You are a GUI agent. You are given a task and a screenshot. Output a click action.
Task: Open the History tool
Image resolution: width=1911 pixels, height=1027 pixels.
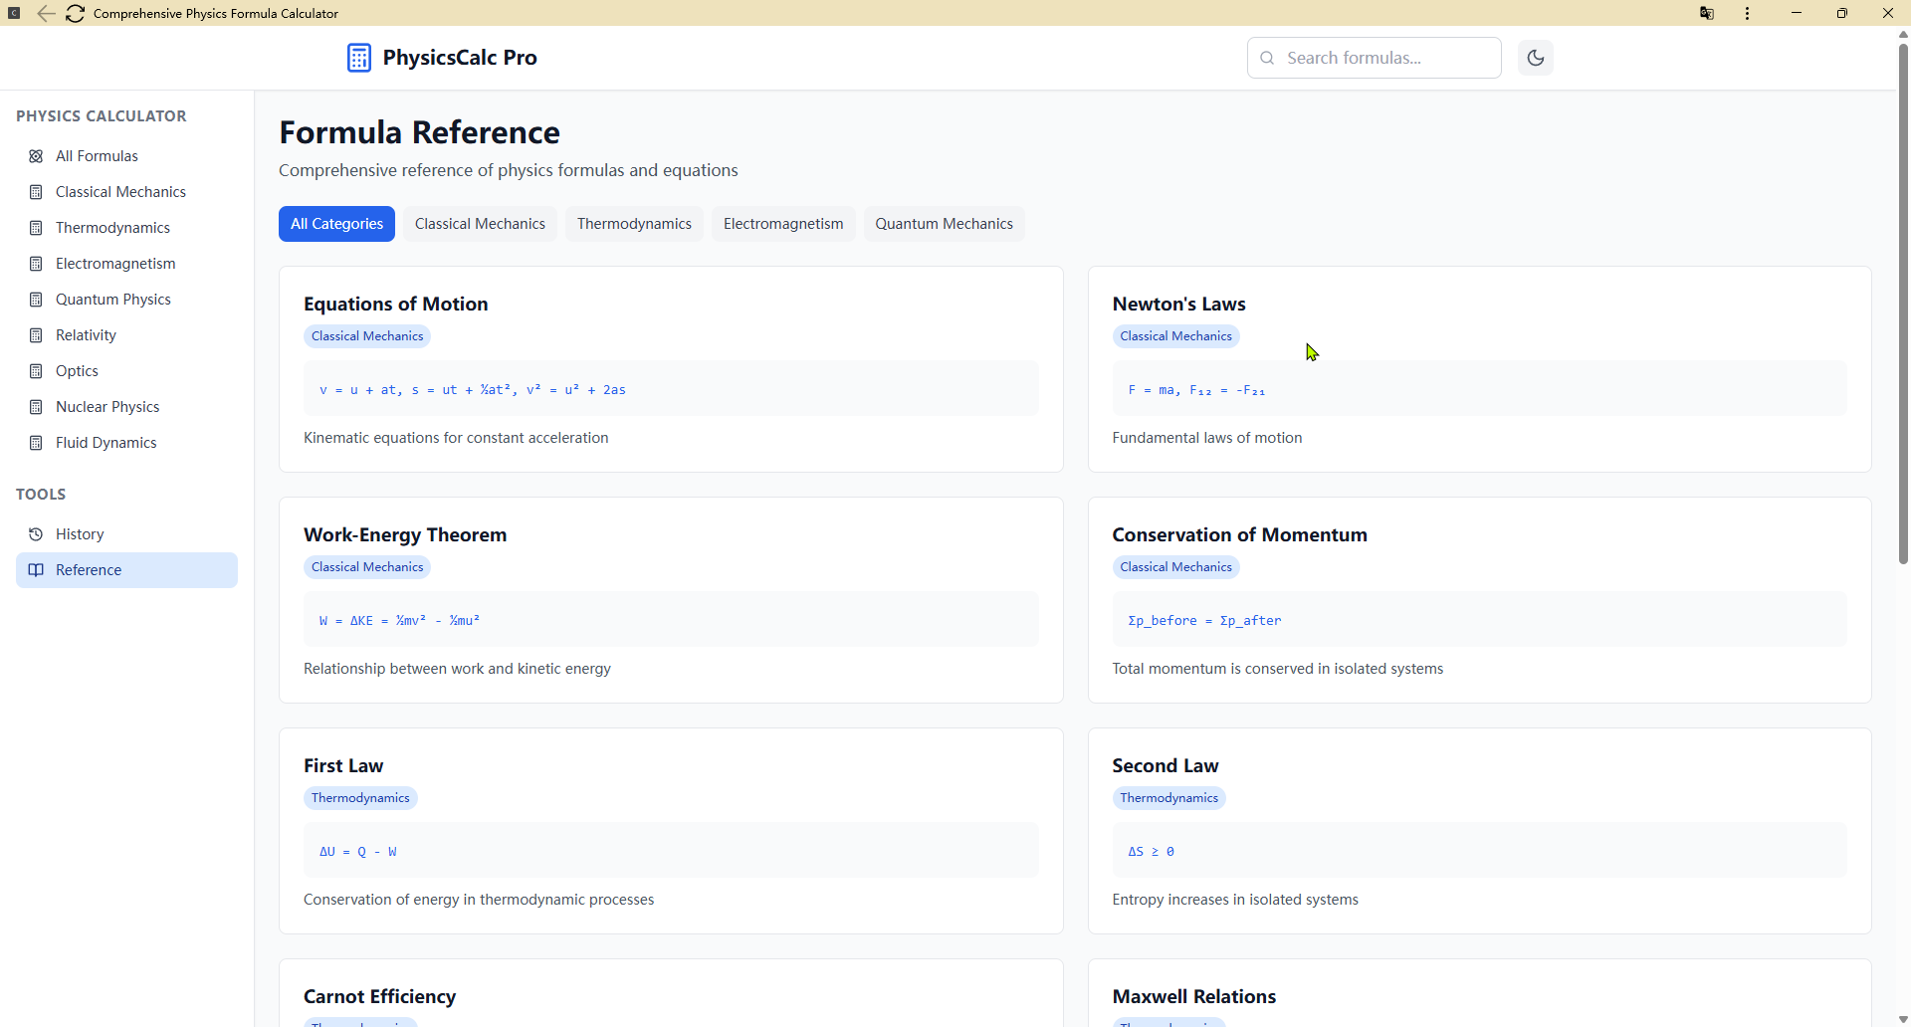point(126,534)
